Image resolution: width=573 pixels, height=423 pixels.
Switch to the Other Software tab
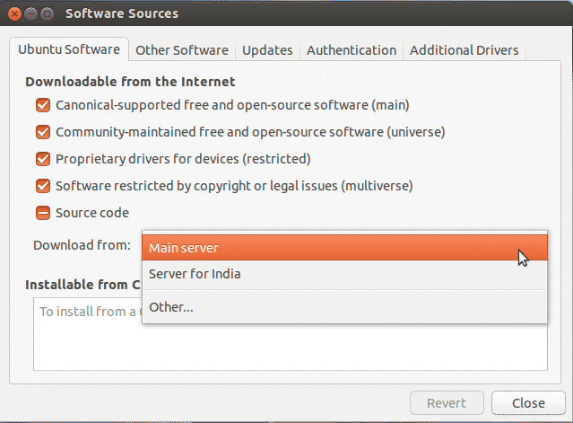click(x=182, y=50)
